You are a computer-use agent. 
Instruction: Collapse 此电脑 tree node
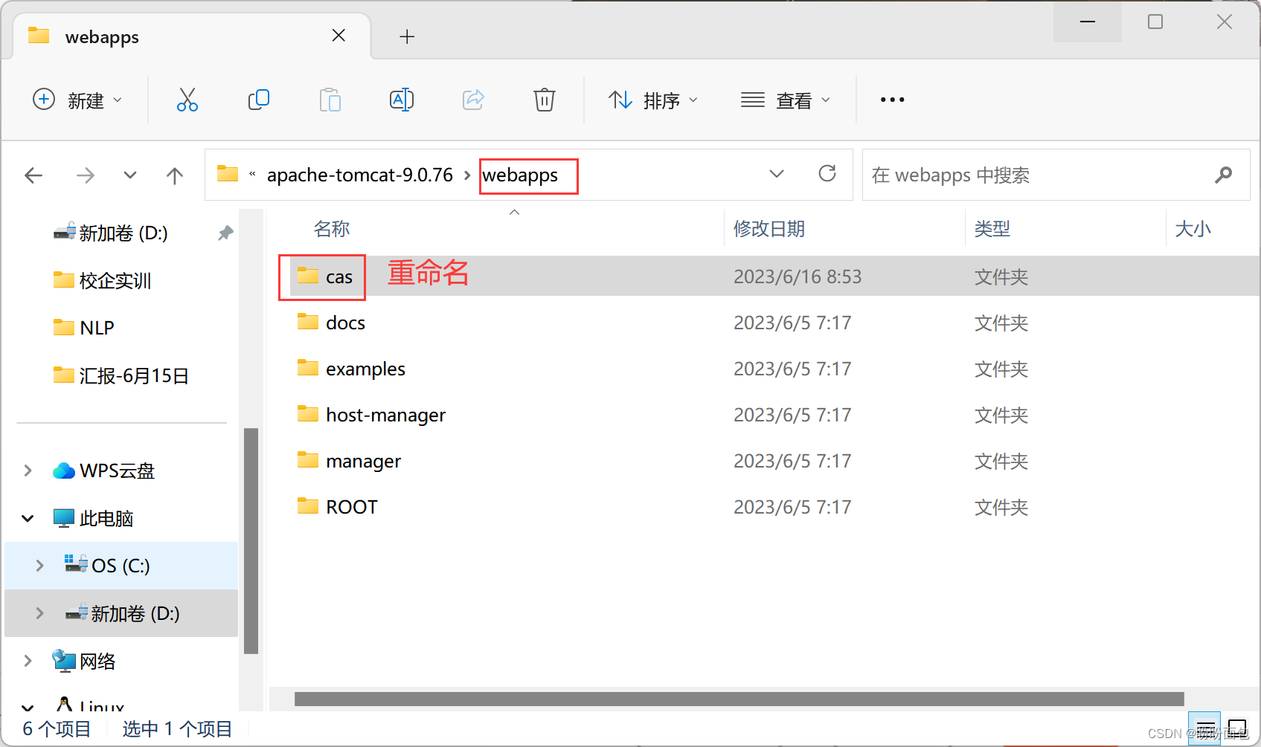pos(28,518)
